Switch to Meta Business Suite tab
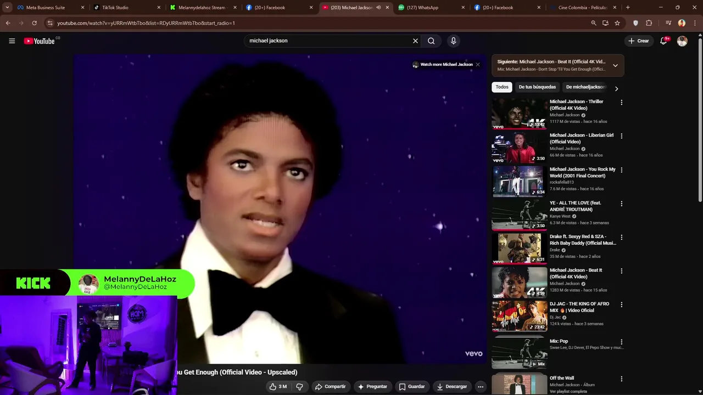Screen dimensions: 703x395 pos(45,8)
